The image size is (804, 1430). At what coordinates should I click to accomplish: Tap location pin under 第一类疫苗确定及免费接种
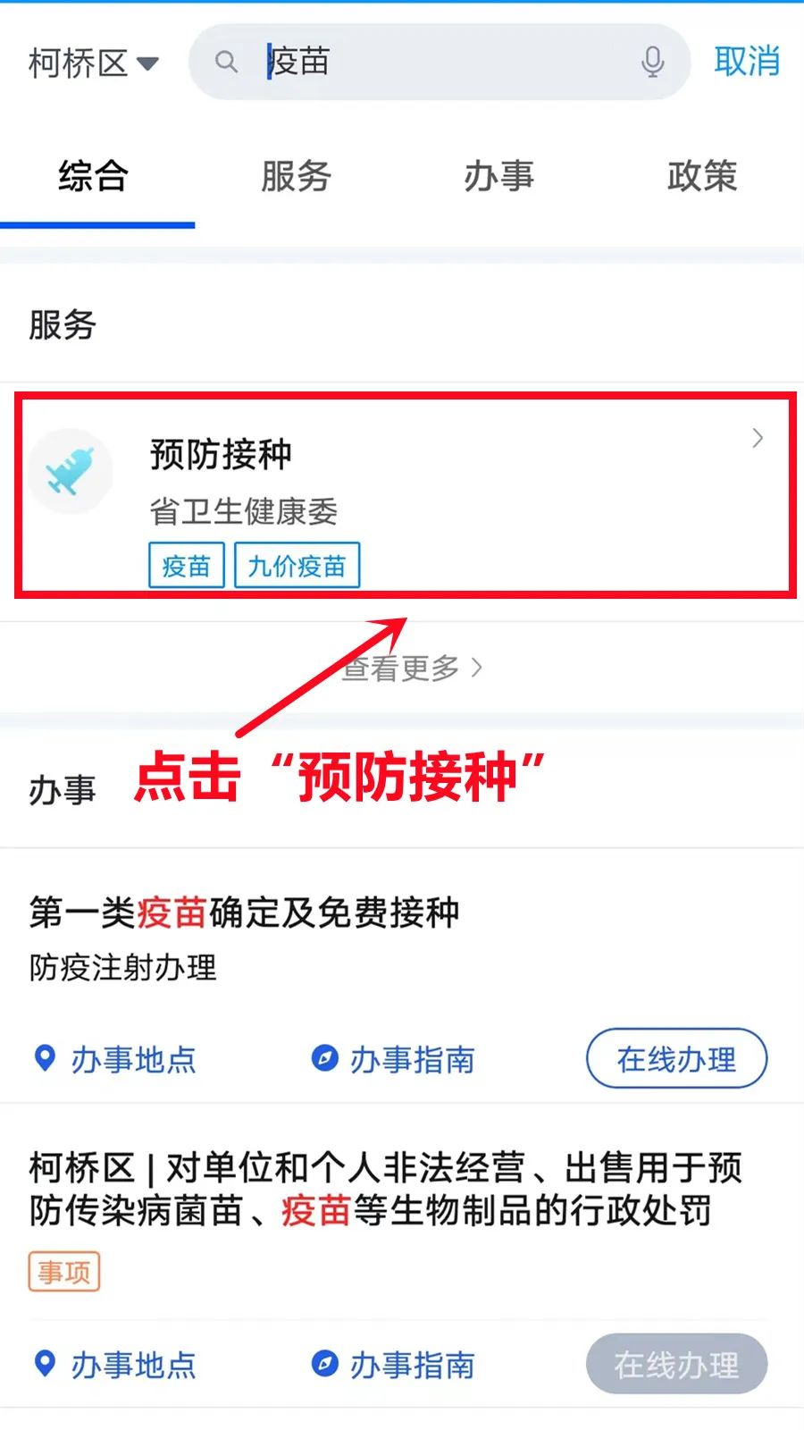[x=44, y=1058]
